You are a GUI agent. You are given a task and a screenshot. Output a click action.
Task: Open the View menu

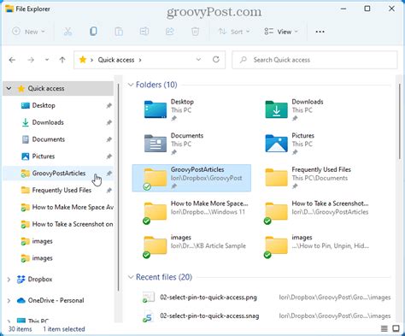[x=281, y=32]
